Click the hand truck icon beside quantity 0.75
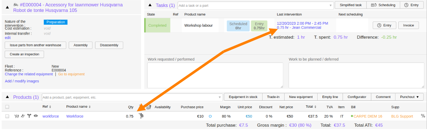Screen dimensions: 427x130 [x=141, y=116]
